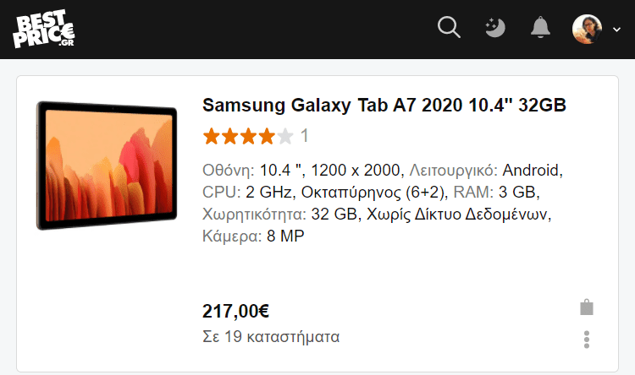Image resolution: width=635 pixels, height=375 pixels.
Task: Click the 217,00€ price
Action: [235, 311]
